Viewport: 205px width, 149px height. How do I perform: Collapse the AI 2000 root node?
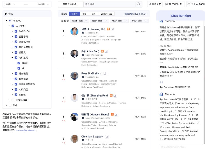tap(6, 21)
